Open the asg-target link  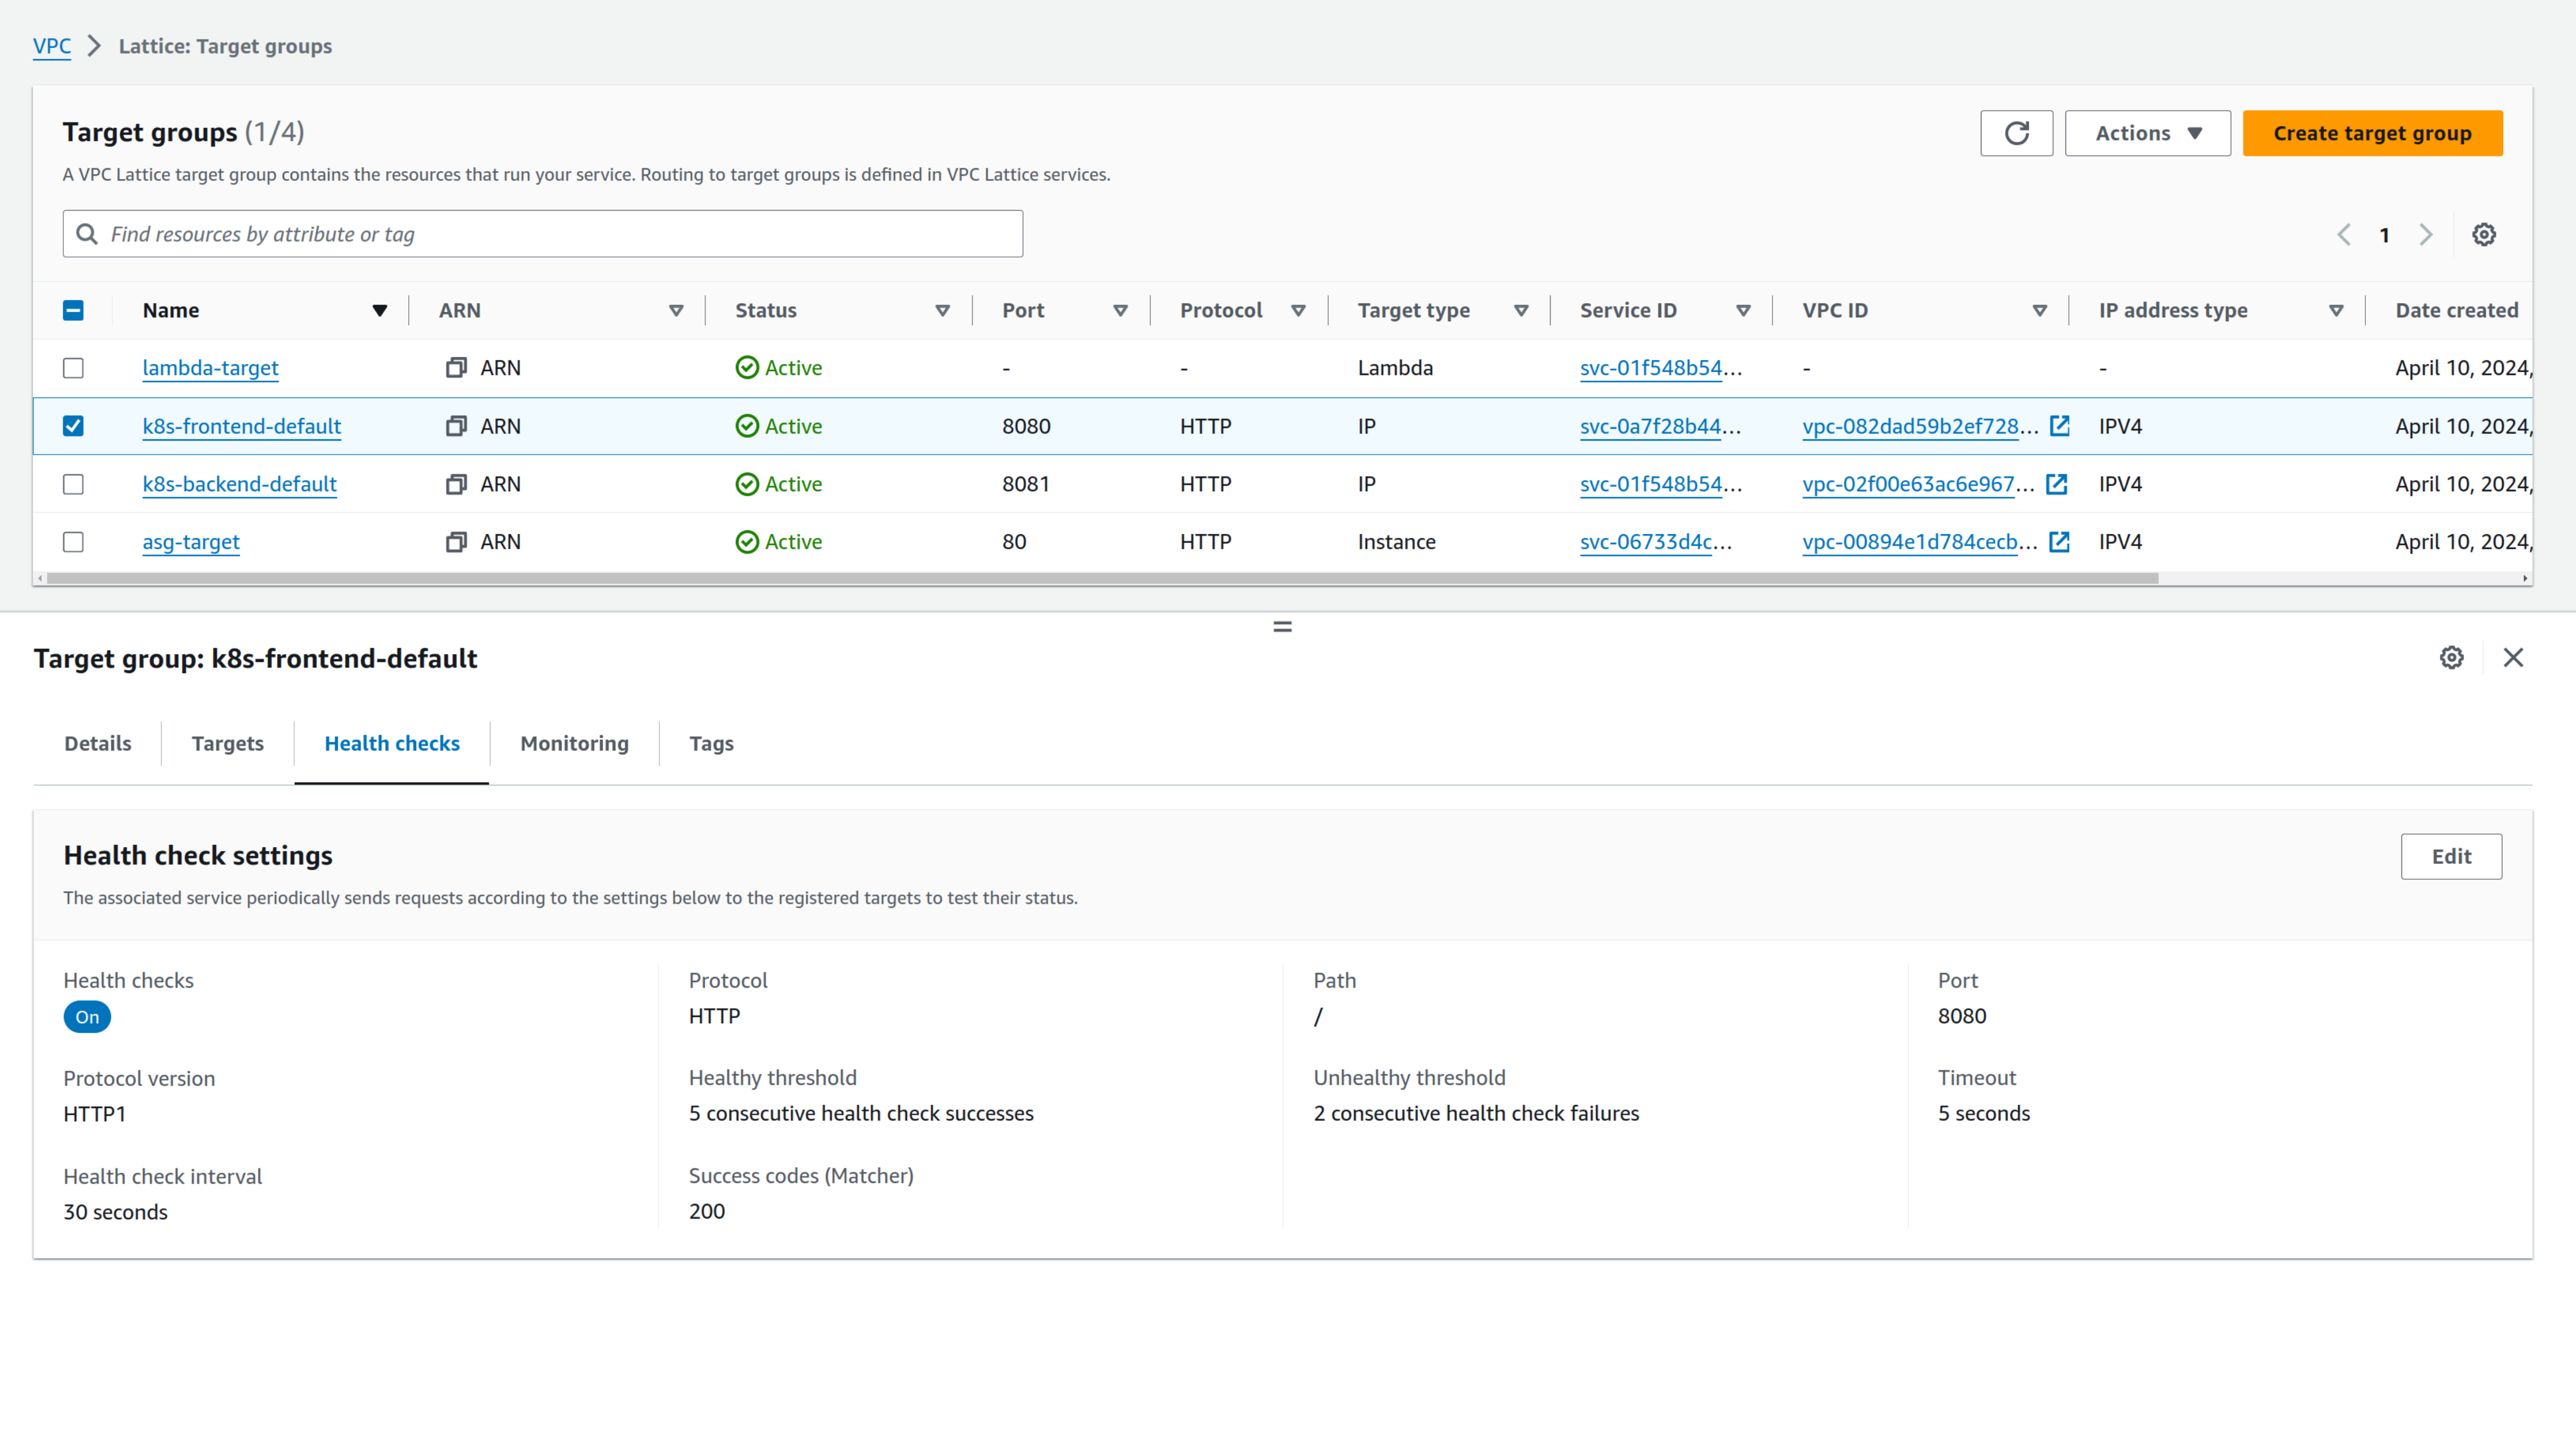click(191, 542)
